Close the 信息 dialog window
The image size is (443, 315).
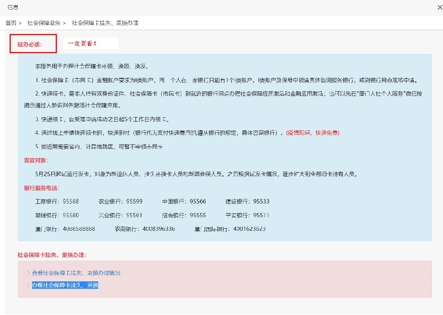pyautogui.click(x=440, y=7)
